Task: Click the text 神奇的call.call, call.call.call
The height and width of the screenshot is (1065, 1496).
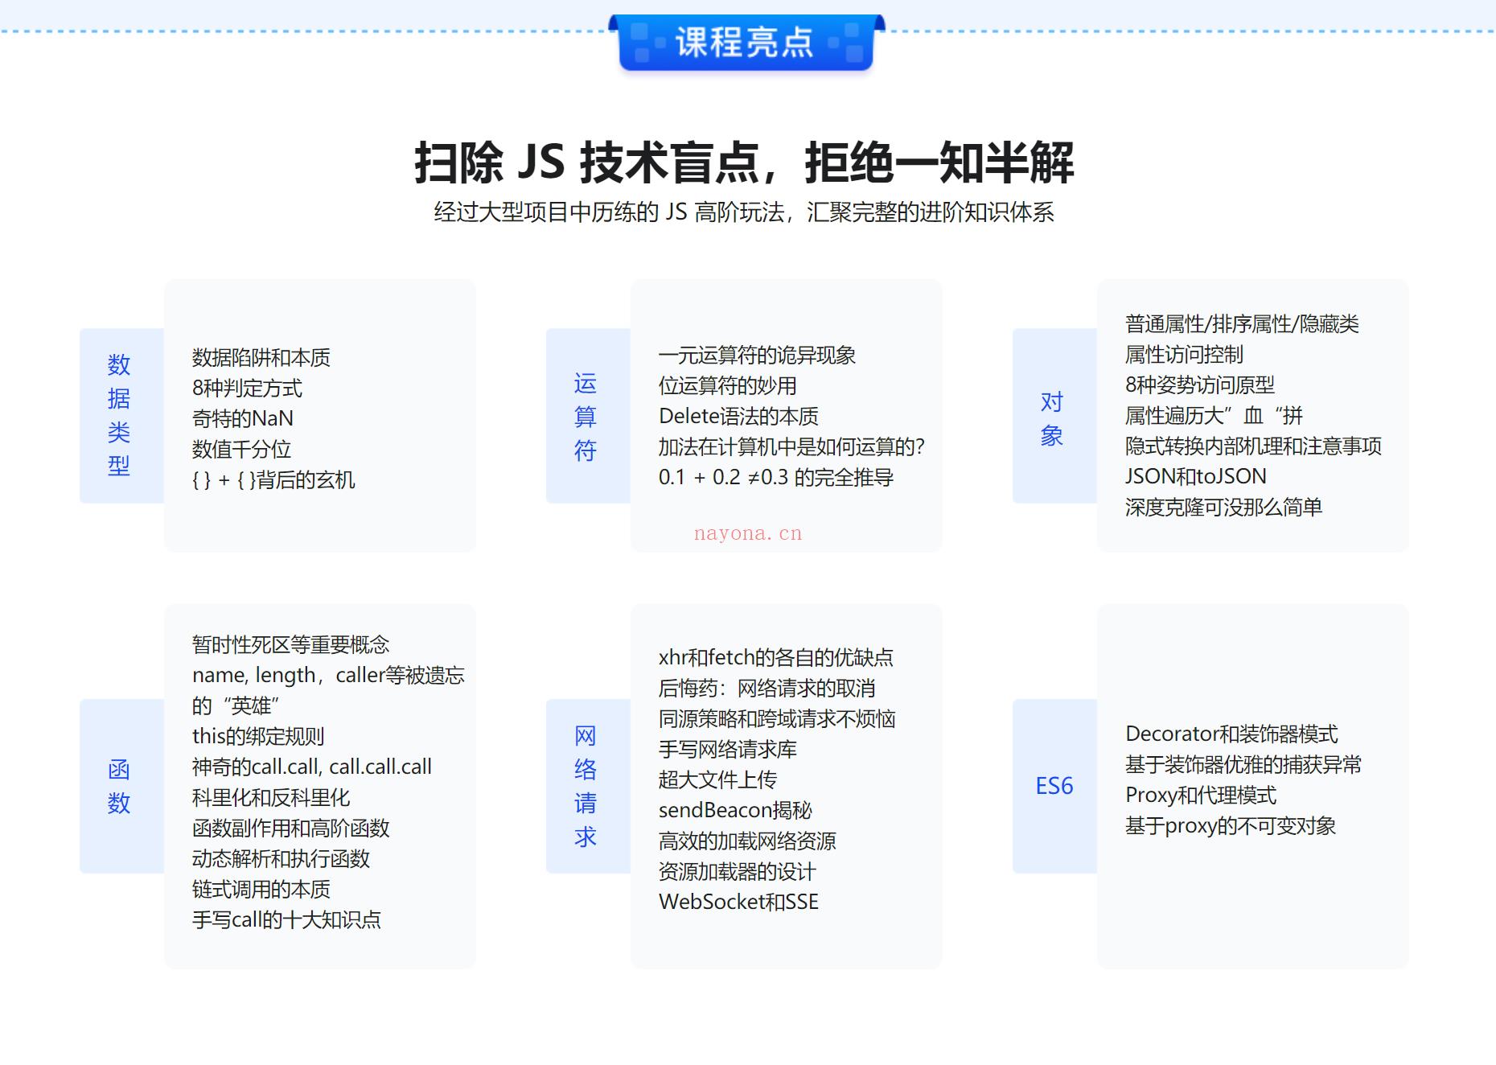Action: (312, 767)
